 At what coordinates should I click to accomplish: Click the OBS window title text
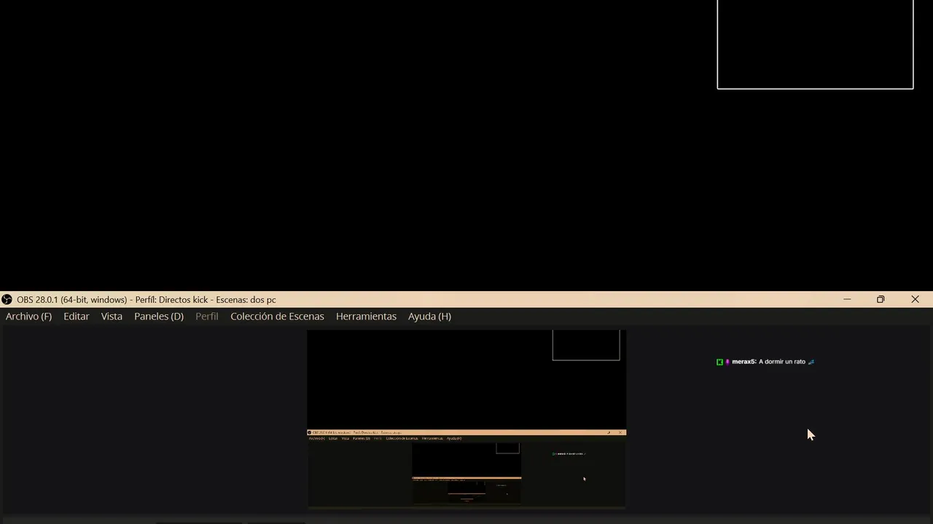[147, 300]
